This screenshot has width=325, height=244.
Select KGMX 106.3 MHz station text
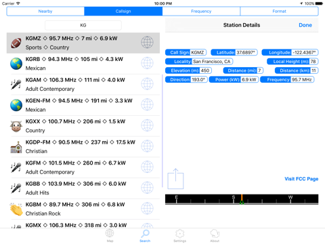(x=76, y=225)
